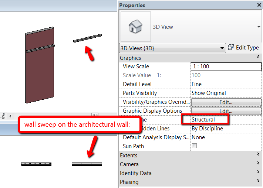
Task: Expand the Camera section
Action: coord(258,163)
